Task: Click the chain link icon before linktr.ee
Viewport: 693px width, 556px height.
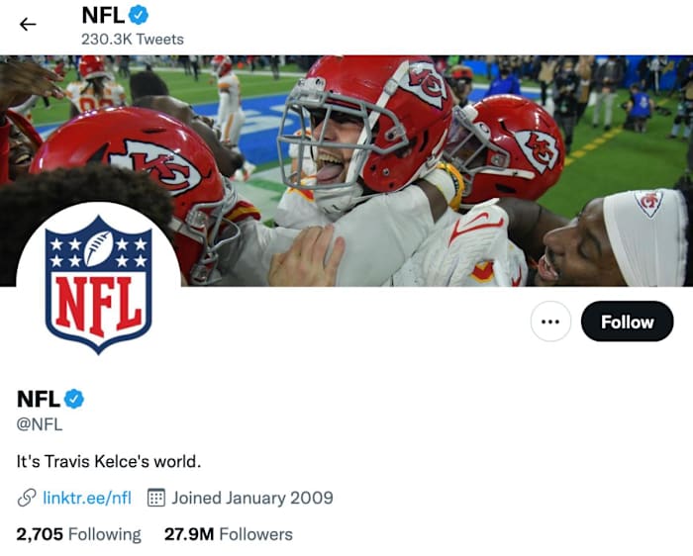Action: click(x=27, y=497)
